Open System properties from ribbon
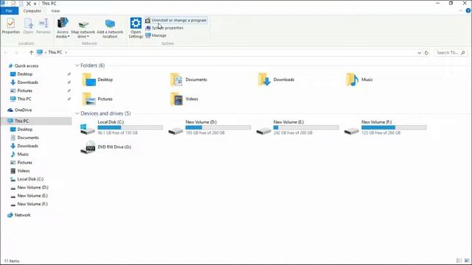The height and width of the screenshot is (265, 472). pyautogui.click(x=164, y=28)
